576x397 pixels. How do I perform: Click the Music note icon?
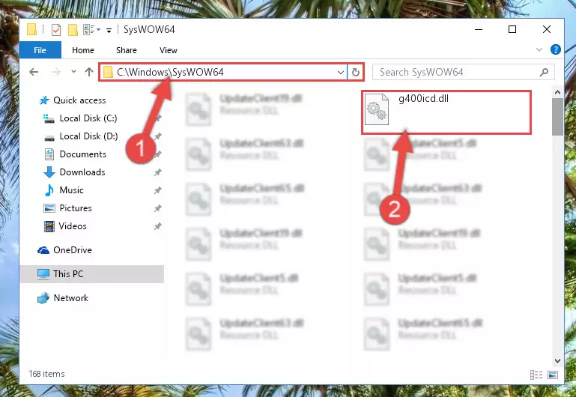(x=49, y=190)
